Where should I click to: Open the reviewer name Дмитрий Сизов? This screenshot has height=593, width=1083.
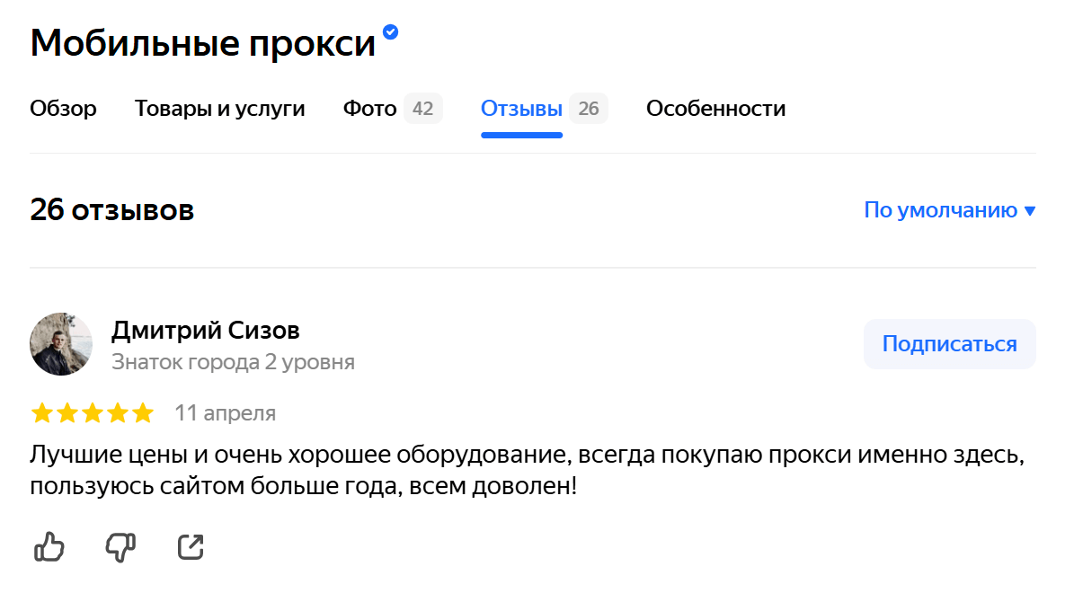205,331
